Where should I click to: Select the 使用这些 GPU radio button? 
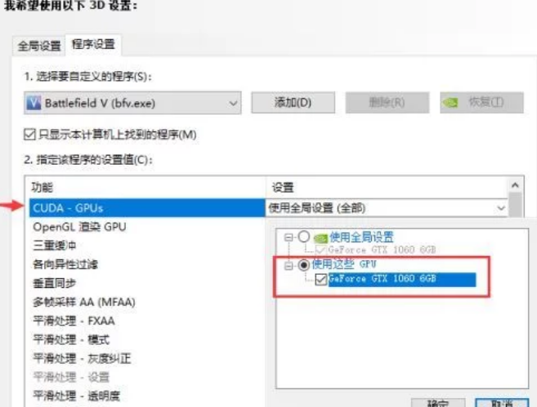click(x=303, y=265)
